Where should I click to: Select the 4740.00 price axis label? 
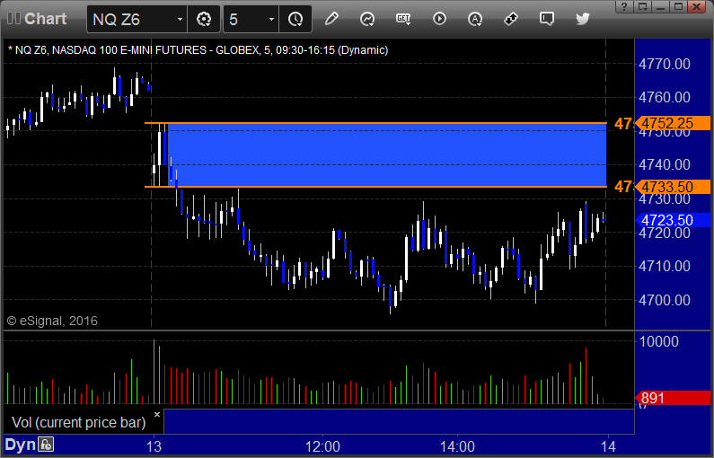(x=665, y=164)
